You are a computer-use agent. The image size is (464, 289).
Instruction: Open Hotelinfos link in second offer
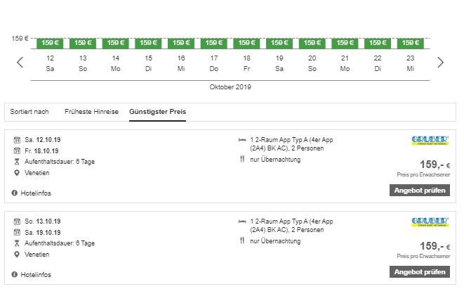click(x=36, y=274)
